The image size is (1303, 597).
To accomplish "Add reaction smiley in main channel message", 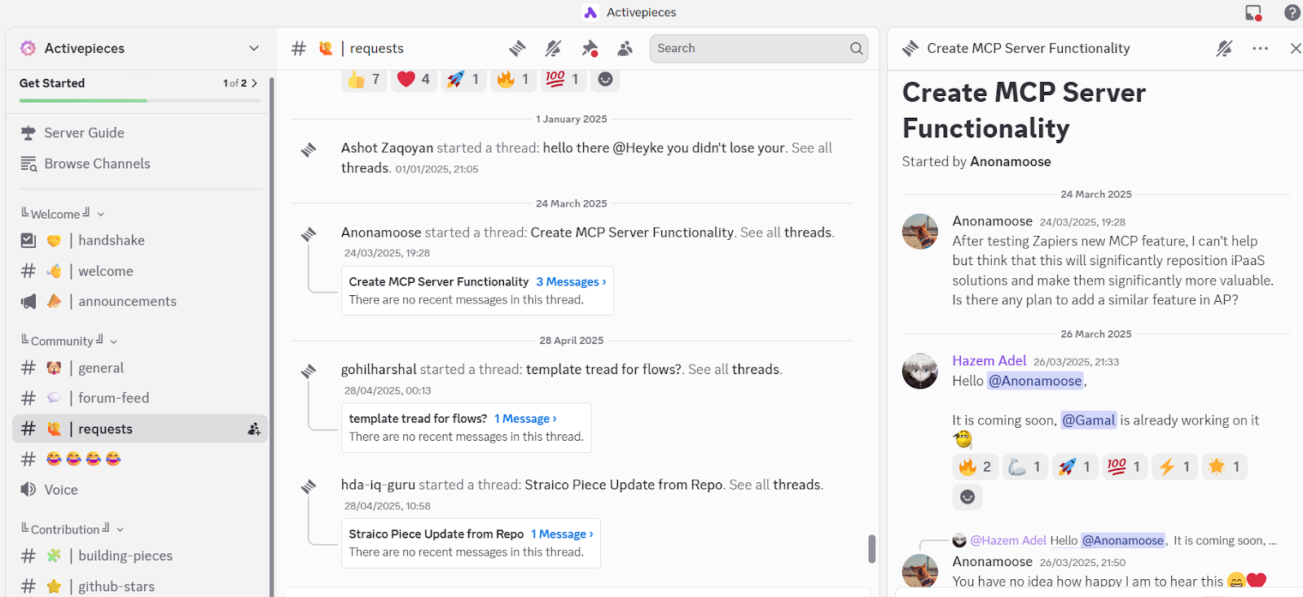I will pos(605,79).
